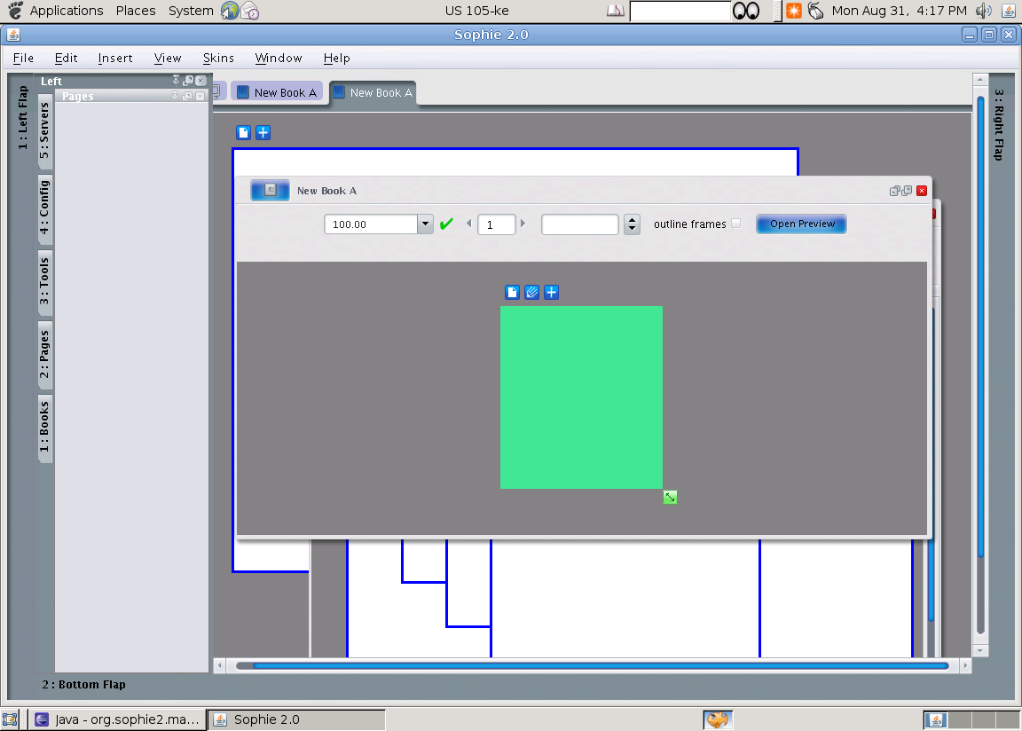
Task: Click the empty field left of spinner arrows
Action: 579,224
